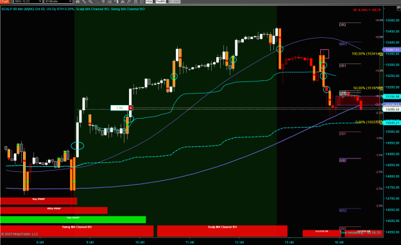Click the red Scalp MA Channel BO bar
The height and width of the screenshot is (245, 401).
[222, 231]
